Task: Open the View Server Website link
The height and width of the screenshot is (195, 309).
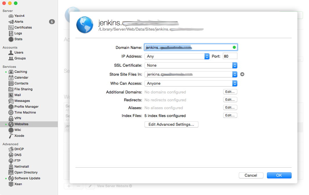Action: 115,186
